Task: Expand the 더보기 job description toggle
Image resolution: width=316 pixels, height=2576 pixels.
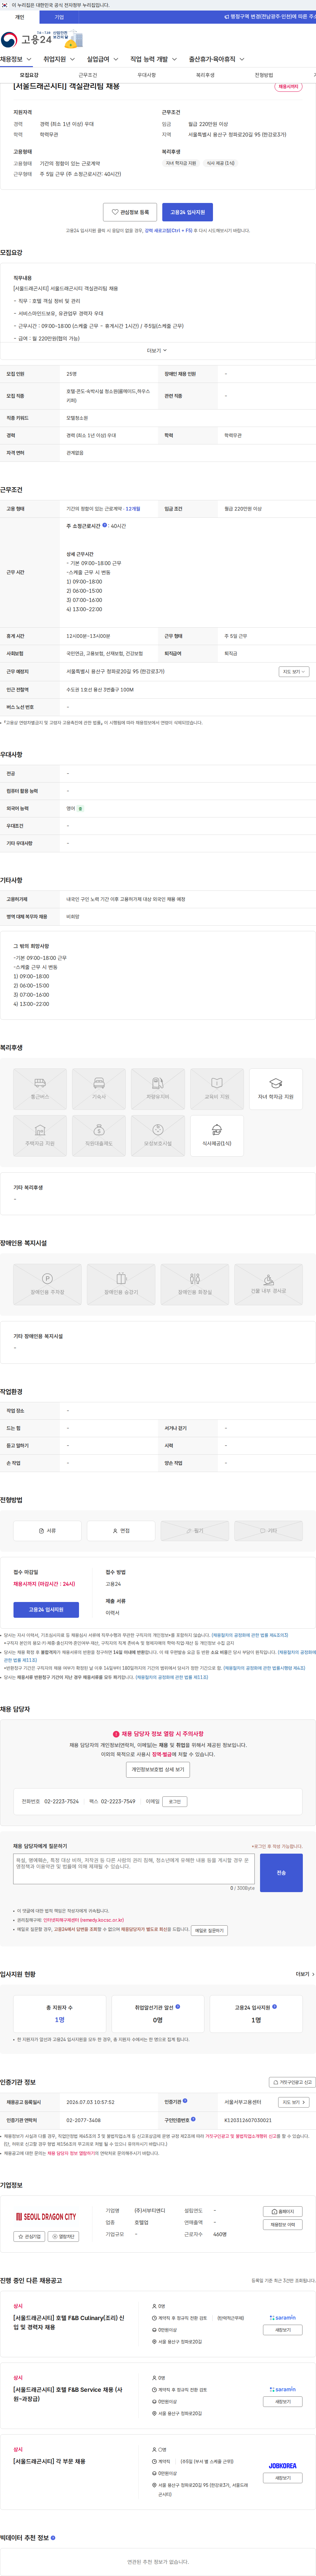Action: coord(157,351)
